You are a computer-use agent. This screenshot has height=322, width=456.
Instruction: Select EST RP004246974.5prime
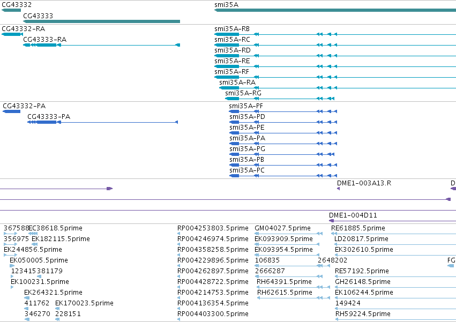click(x=213, y=239)
